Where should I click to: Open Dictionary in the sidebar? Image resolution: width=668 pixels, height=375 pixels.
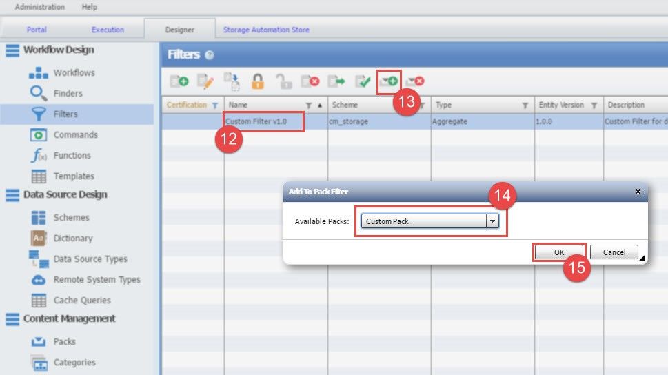(73, 238)
